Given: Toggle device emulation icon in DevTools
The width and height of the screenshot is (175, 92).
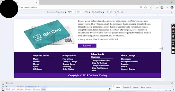Looking at the screenshot, I should [x=3, y=87].
